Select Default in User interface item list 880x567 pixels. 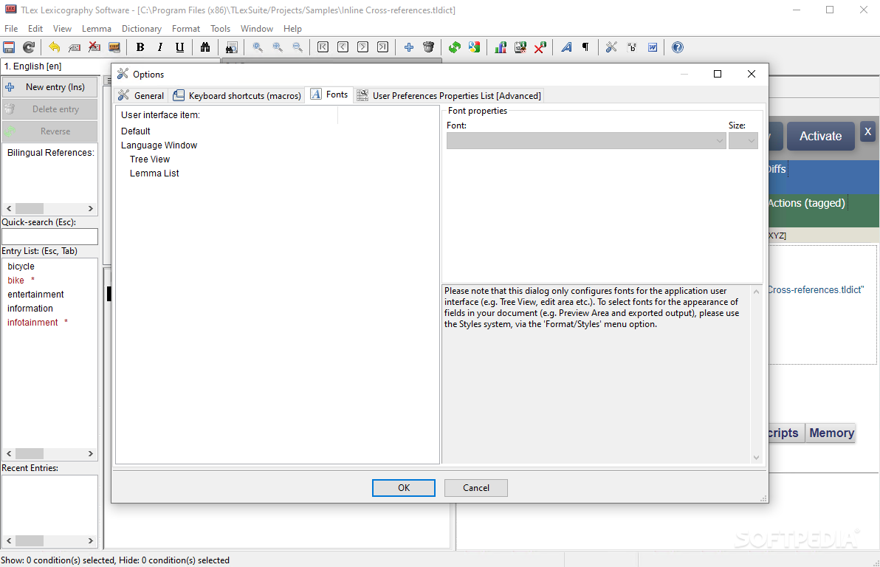[x=136, y=131]
